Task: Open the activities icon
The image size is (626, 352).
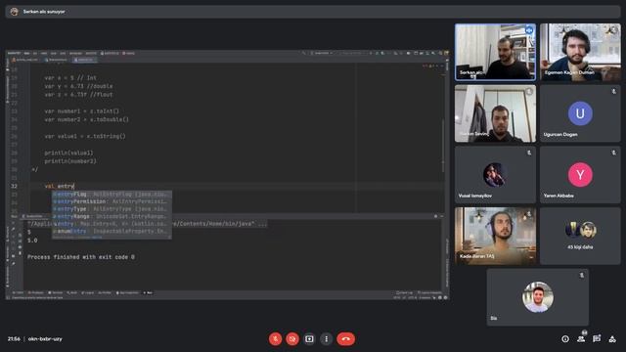Action: [612, 339]
